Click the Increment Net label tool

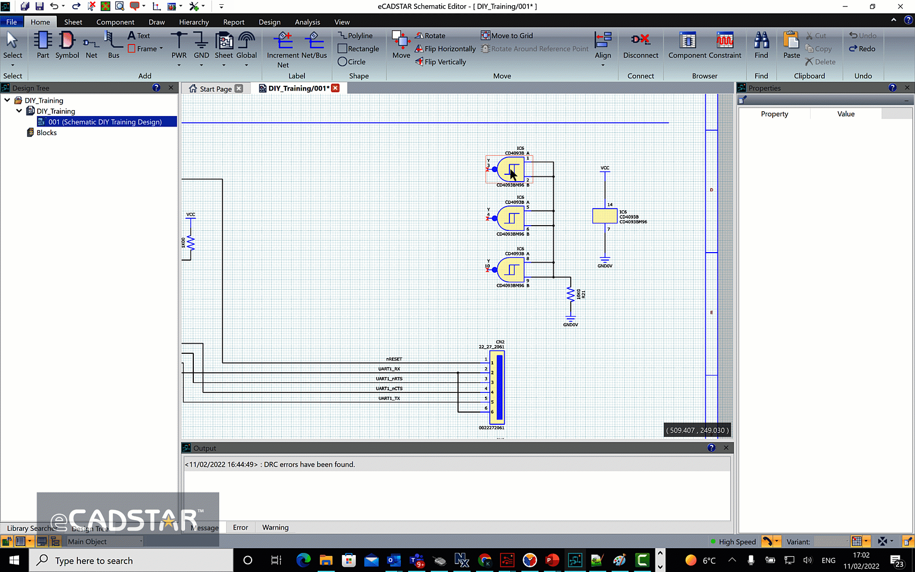283,50
